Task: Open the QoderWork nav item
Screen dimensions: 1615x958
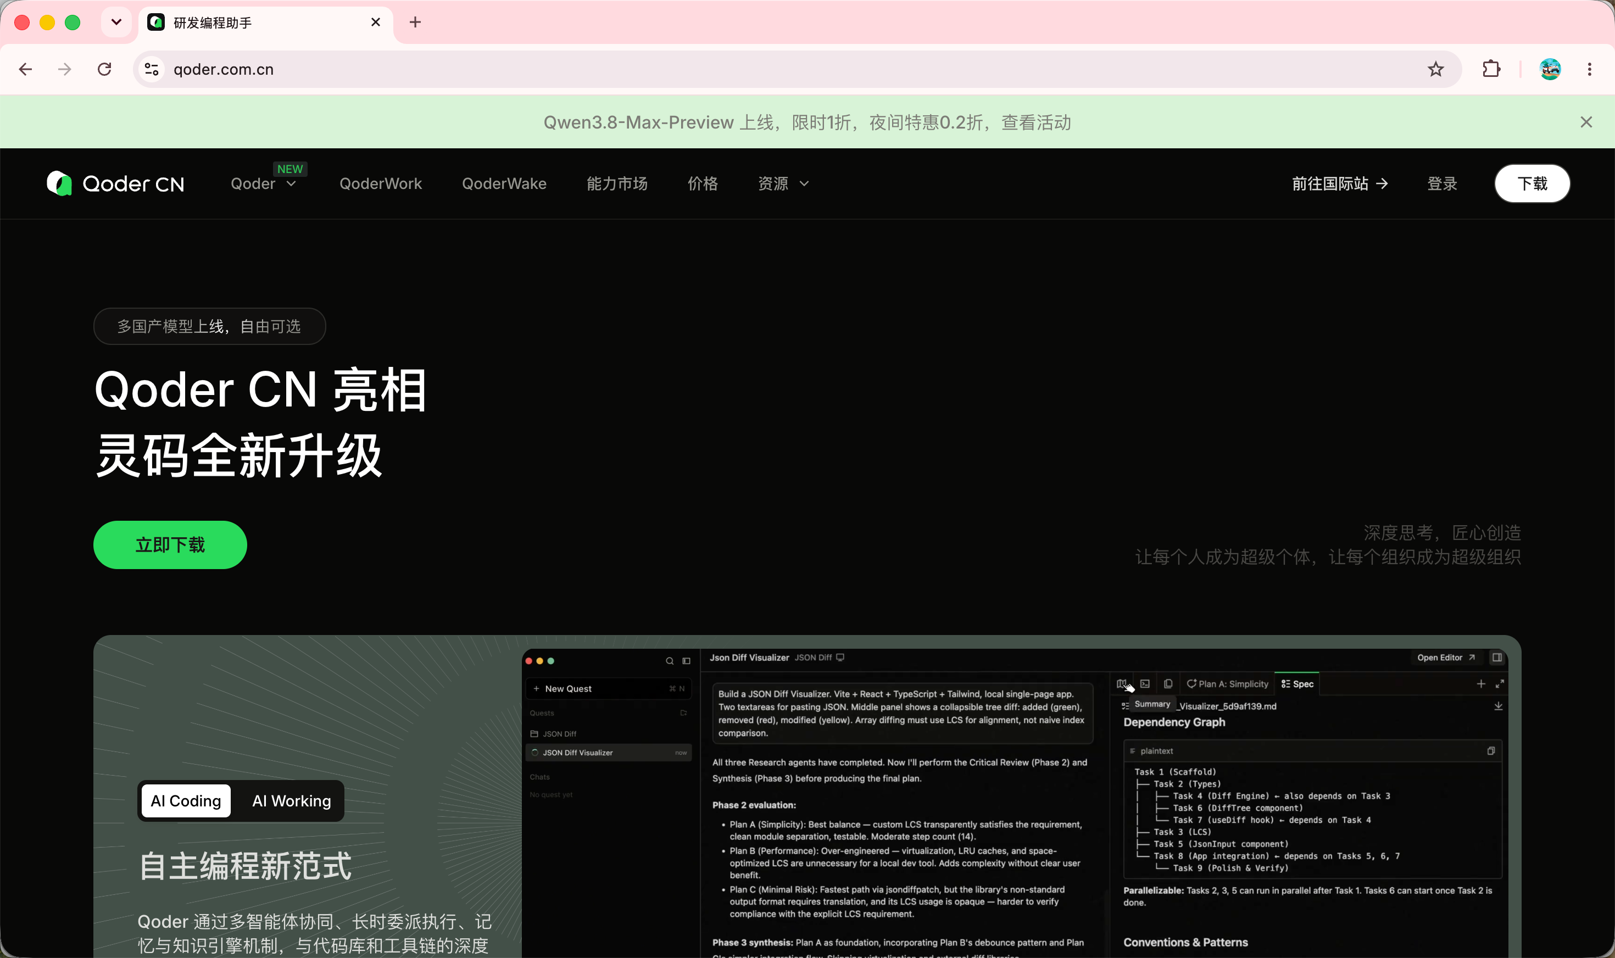Action: click(x=381, y=184)
